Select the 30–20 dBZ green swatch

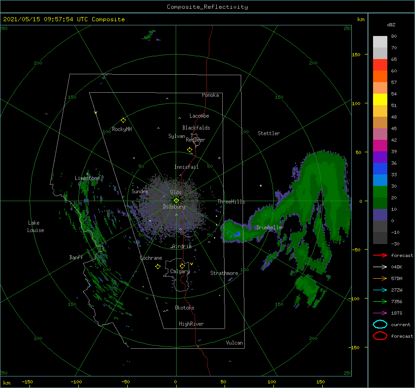coord(380,192)
